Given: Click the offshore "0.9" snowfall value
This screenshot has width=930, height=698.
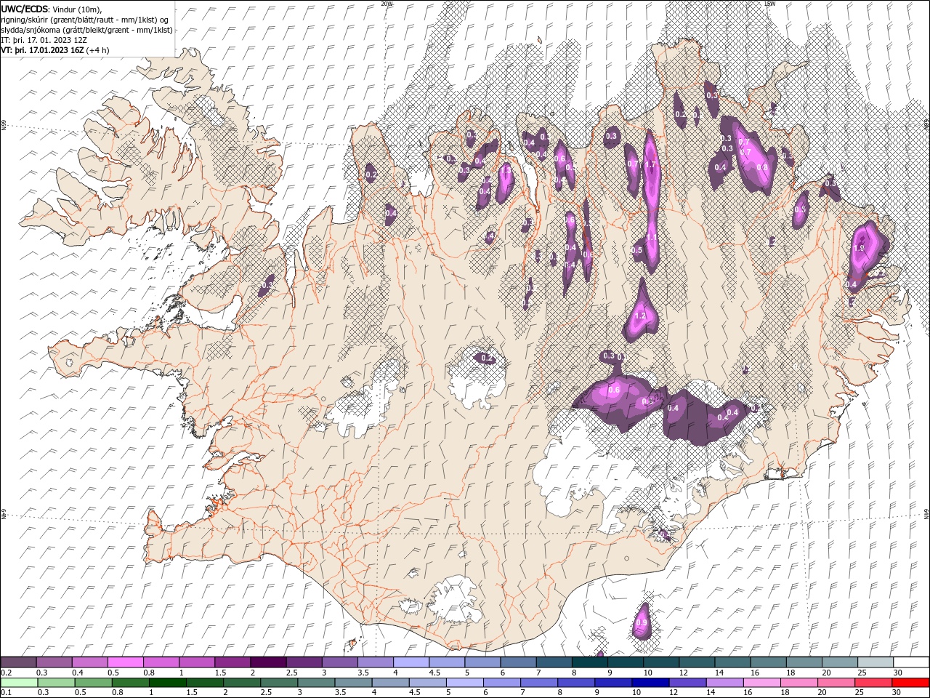Looking at the screenshot, I should [641, 623].
